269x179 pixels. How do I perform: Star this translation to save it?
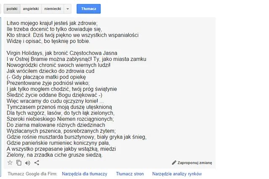tap(10, 163)
